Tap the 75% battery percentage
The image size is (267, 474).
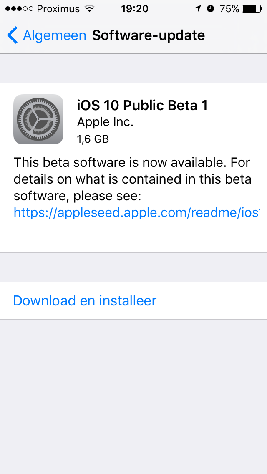[x=229, y=9]
